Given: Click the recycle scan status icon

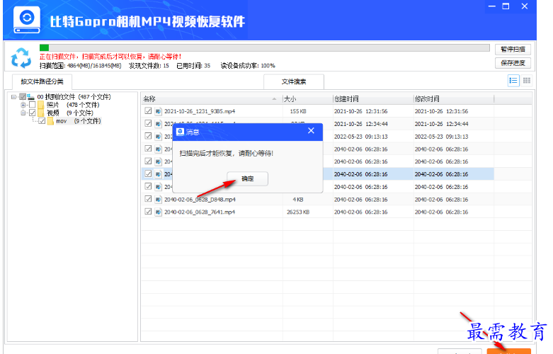Looking at the screenshot, I should [21, 58].
